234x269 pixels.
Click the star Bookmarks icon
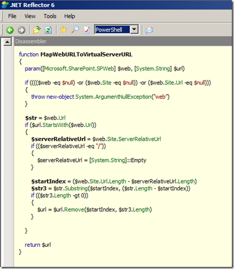(x=63, y=30)
